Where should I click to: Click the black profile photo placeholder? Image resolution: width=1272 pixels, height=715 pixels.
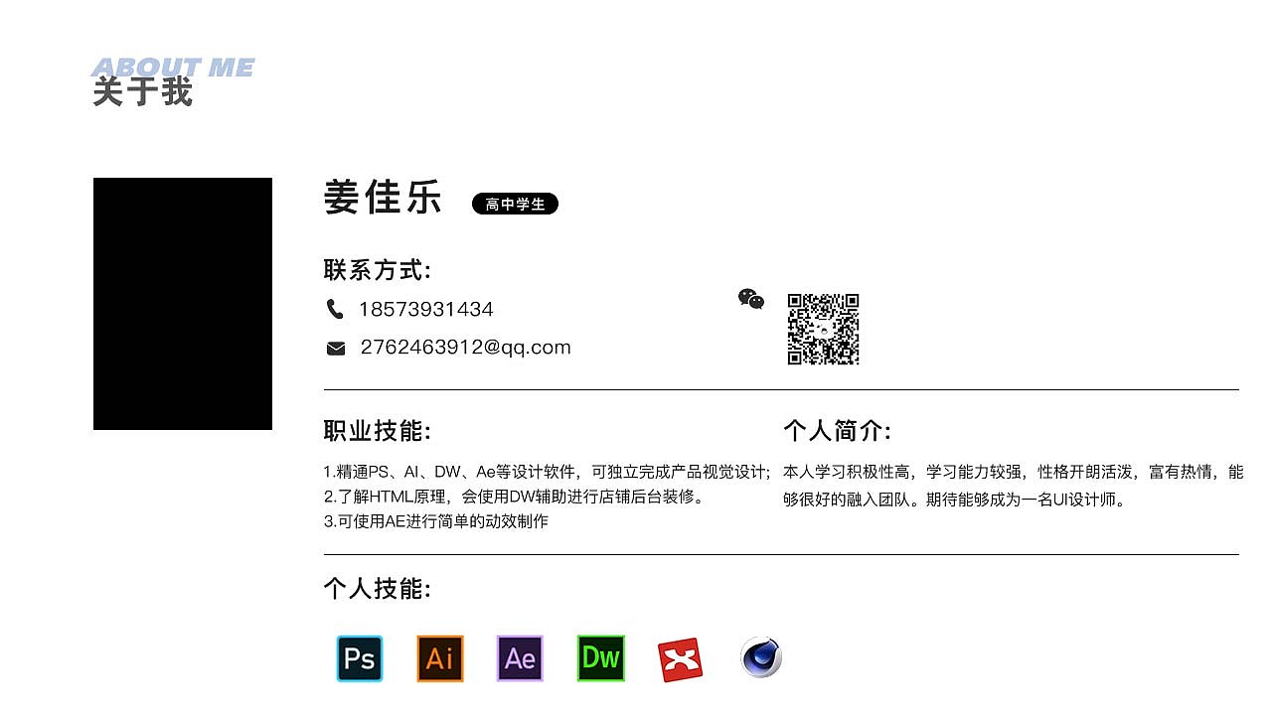pos(183,304)
